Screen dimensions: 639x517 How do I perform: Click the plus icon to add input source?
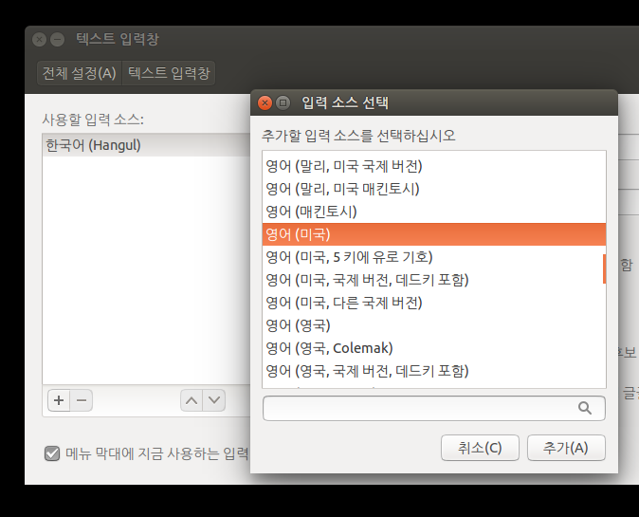(59, 400)
